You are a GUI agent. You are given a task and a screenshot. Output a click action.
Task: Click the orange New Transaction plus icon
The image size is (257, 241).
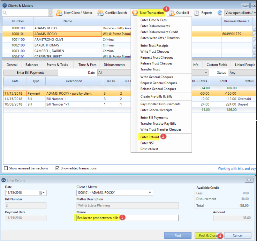click(135, 13)
